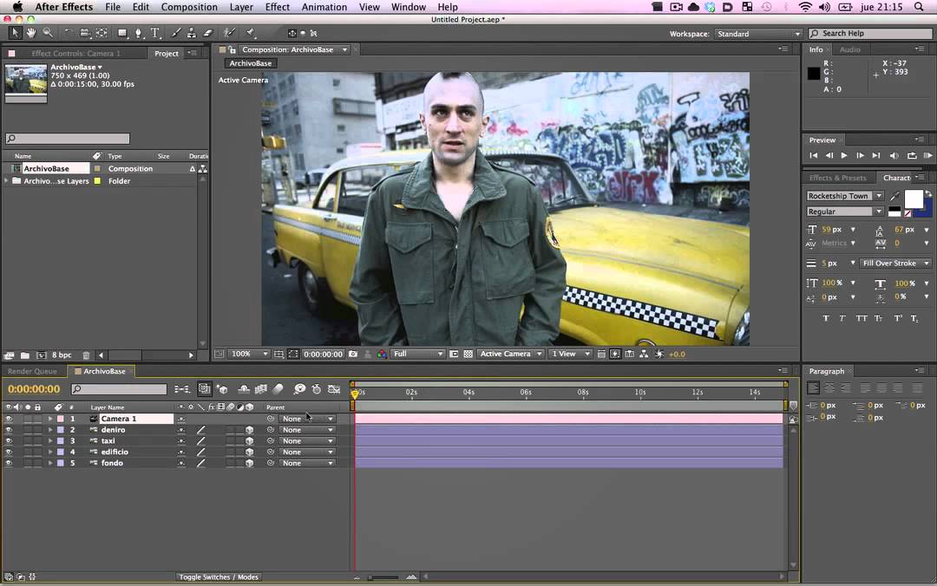Switch to the Render Queue tab
Image resolution: width=937 pixels, height=586 pixels.
32,371
